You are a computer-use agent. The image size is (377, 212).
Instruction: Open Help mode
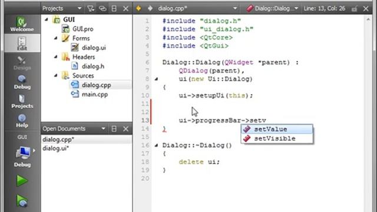(22, 121)
